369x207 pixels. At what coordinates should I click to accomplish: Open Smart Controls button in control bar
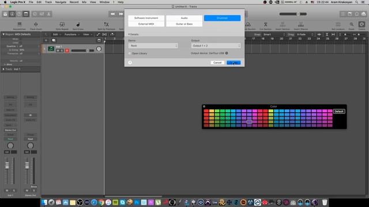coord(35,14)
